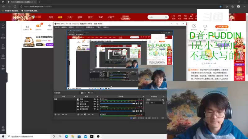Bookmark page with the address bar star
Screen dimensions: 248x139
click(x=220, y=6)
